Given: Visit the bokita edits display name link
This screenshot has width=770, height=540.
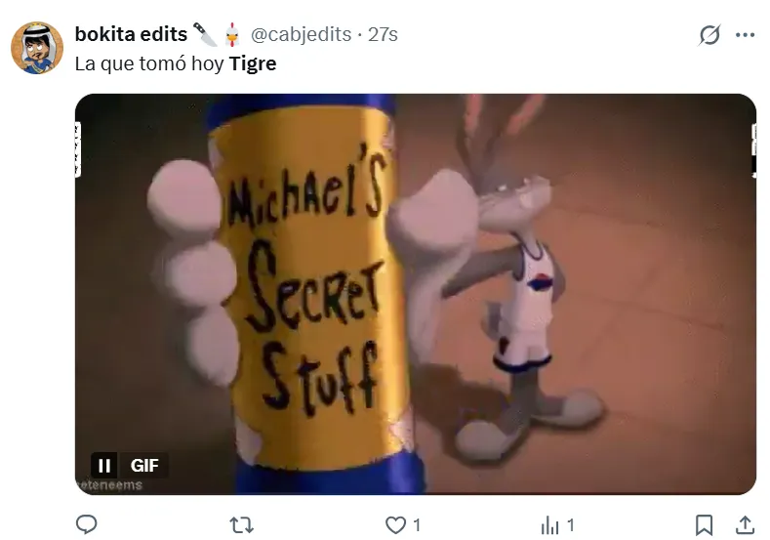Looking at the screenshot, I should tap(131, 34).
